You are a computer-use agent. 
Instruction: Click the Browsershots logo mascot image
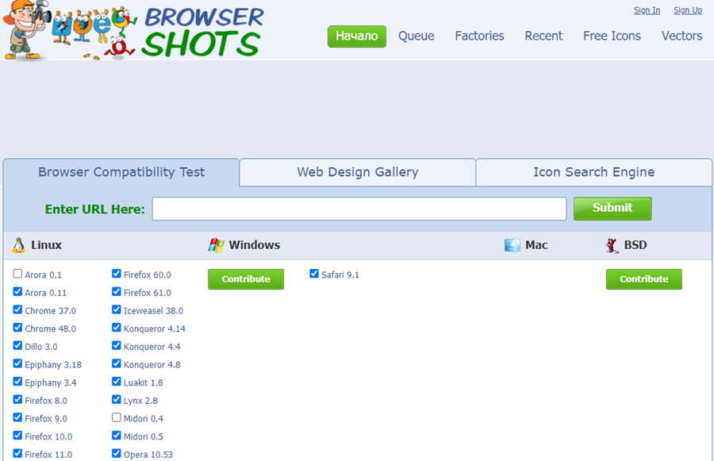67,32
